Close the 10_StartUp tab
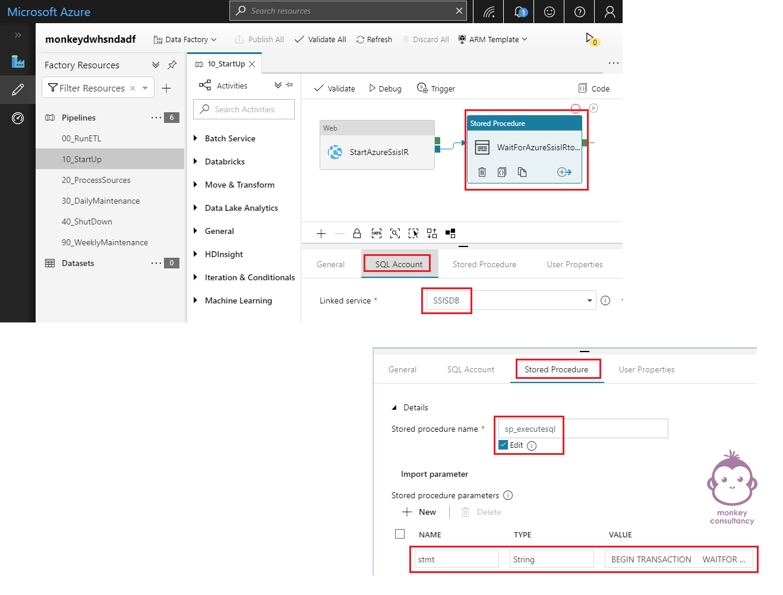 point(252,64)
